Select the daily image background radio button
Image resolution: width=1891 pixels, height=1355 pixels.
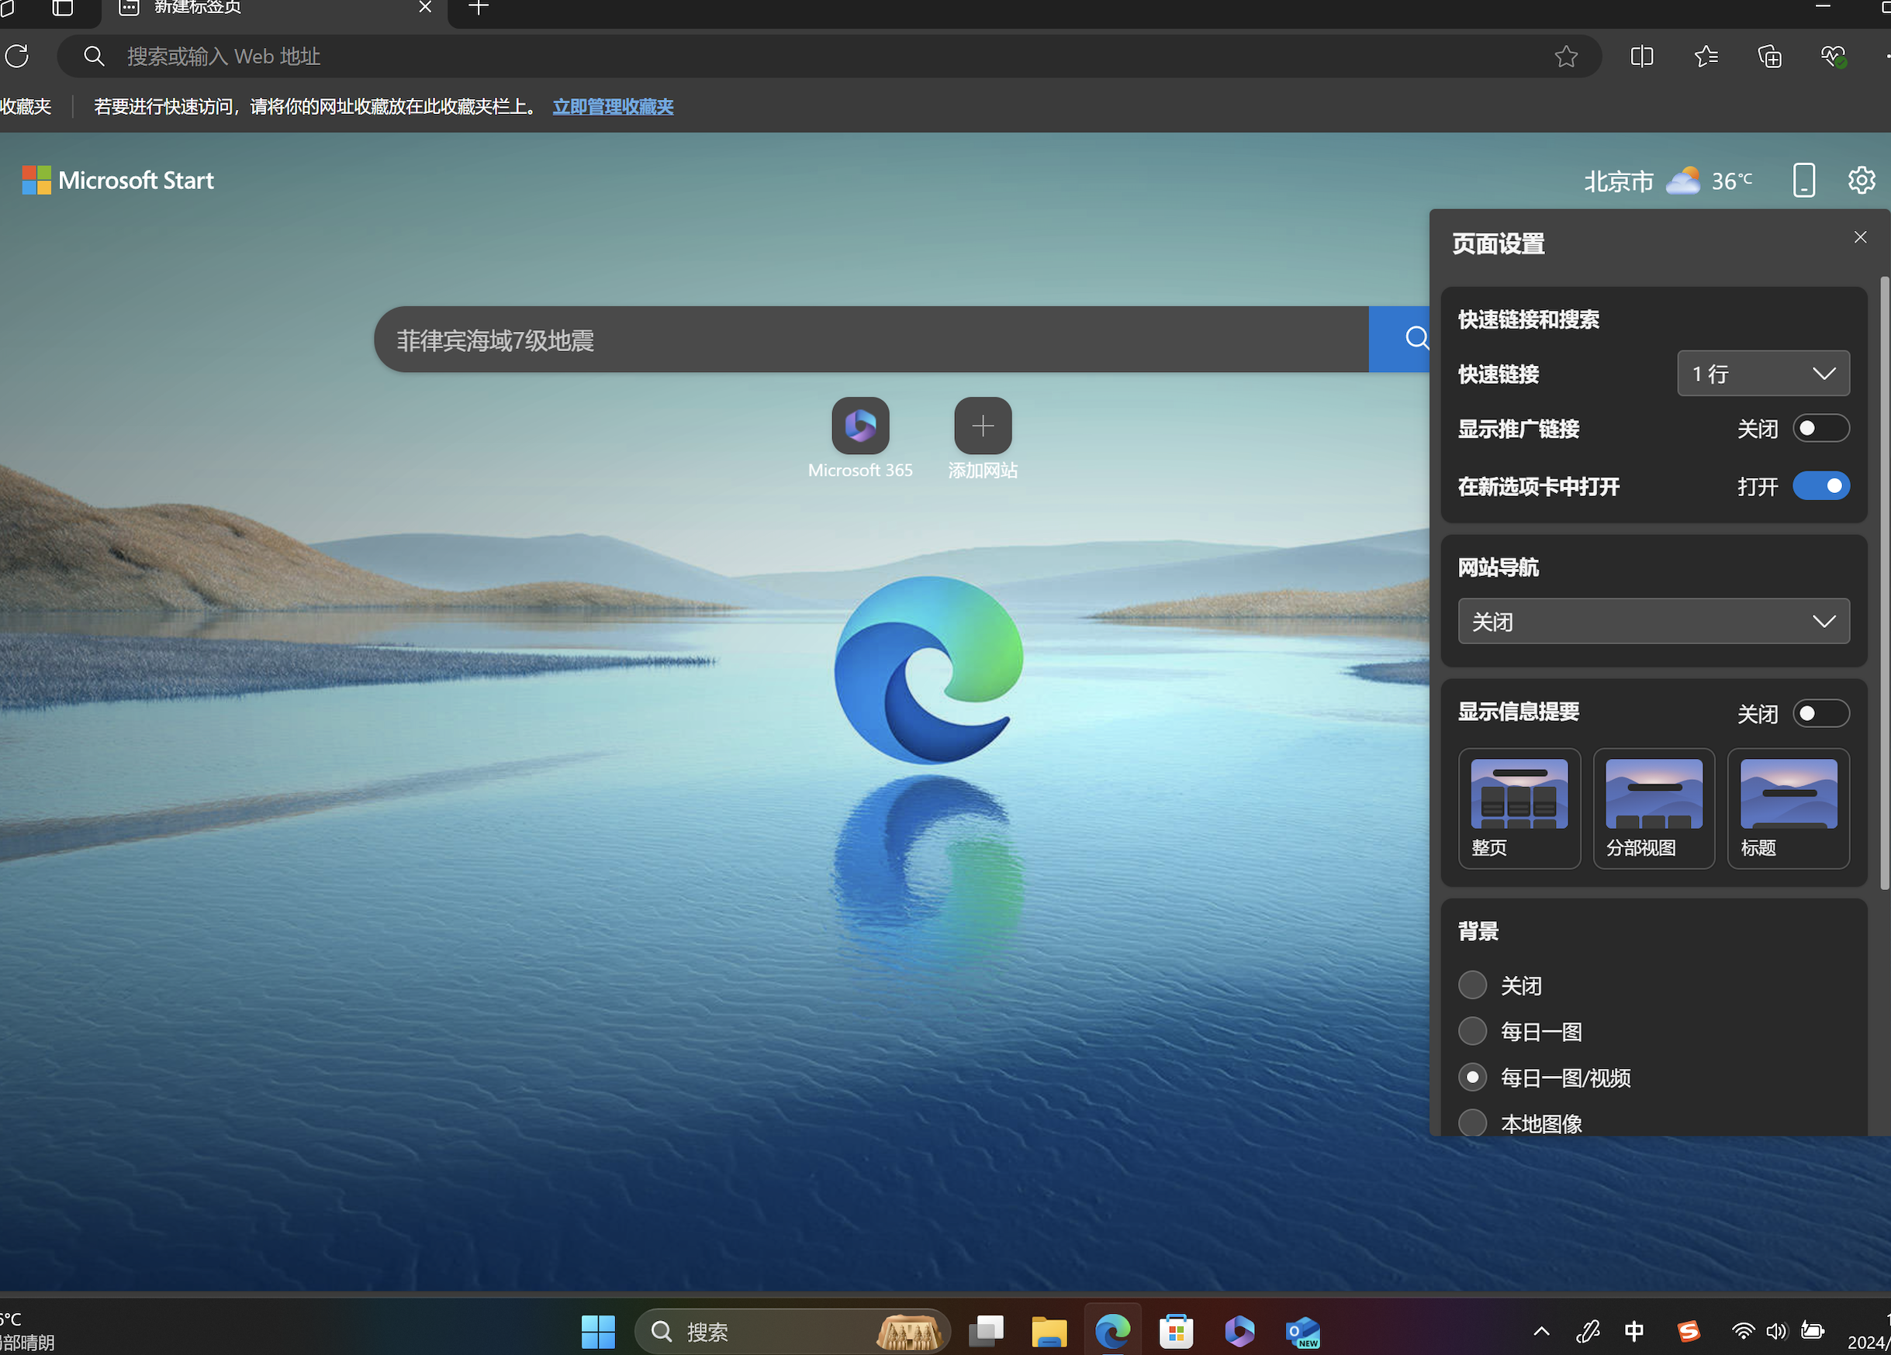click(1472, 1031)
